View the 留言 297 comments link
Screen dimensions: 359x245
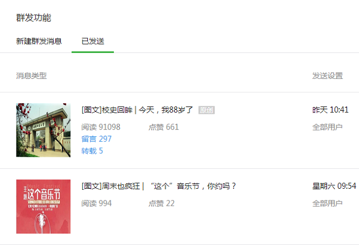click(97, 139)
